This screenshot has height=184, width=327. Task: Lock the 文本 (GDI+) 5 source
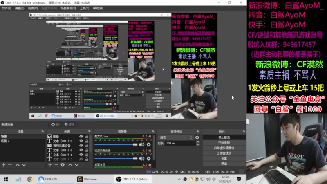pyautogui.click(x=87, y=141)
